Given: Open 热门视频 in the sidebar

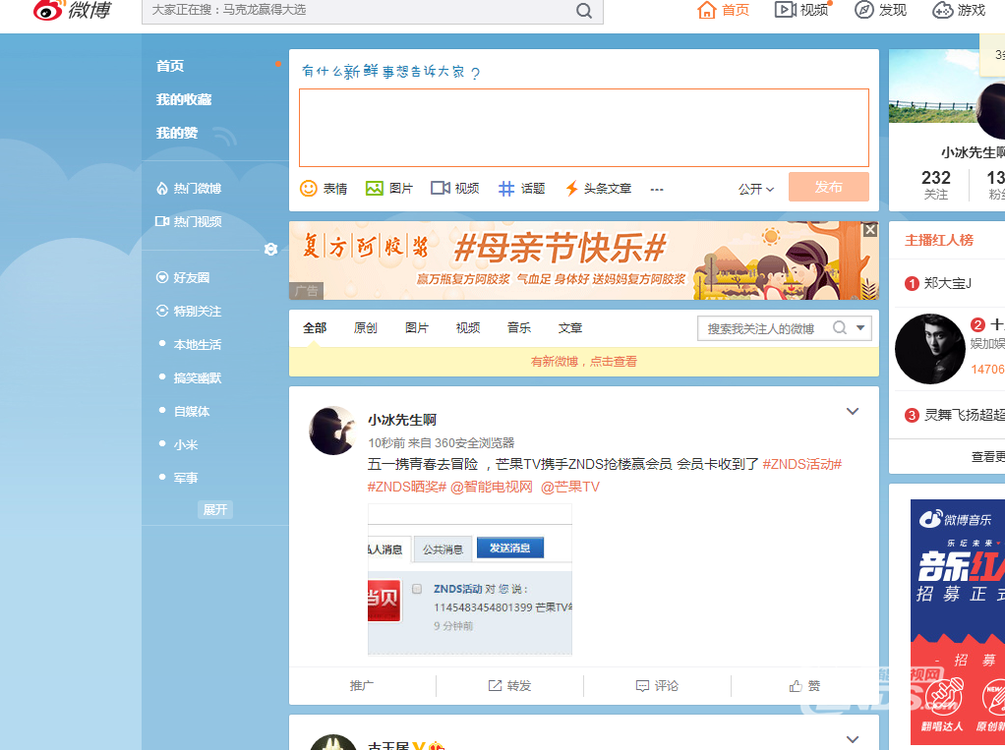Looking at the screenshot, I should coord(189,221).
